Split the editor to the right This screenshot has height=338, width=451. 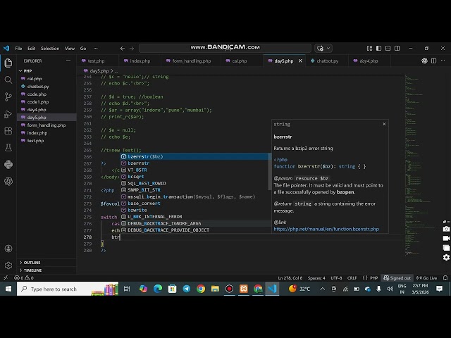click(x=434, y=61)
